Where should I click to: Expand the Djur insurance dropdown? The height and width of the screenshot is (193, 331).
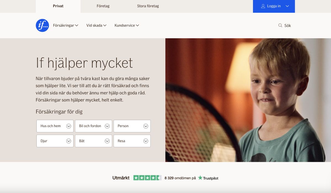tap(55, 141)
